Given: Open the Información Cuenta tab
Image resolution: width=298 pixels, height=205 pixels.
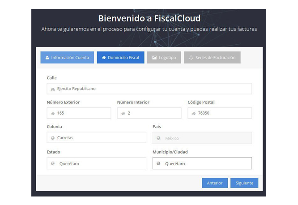Looking at the screenshot, I should click(x=67, y=57).
